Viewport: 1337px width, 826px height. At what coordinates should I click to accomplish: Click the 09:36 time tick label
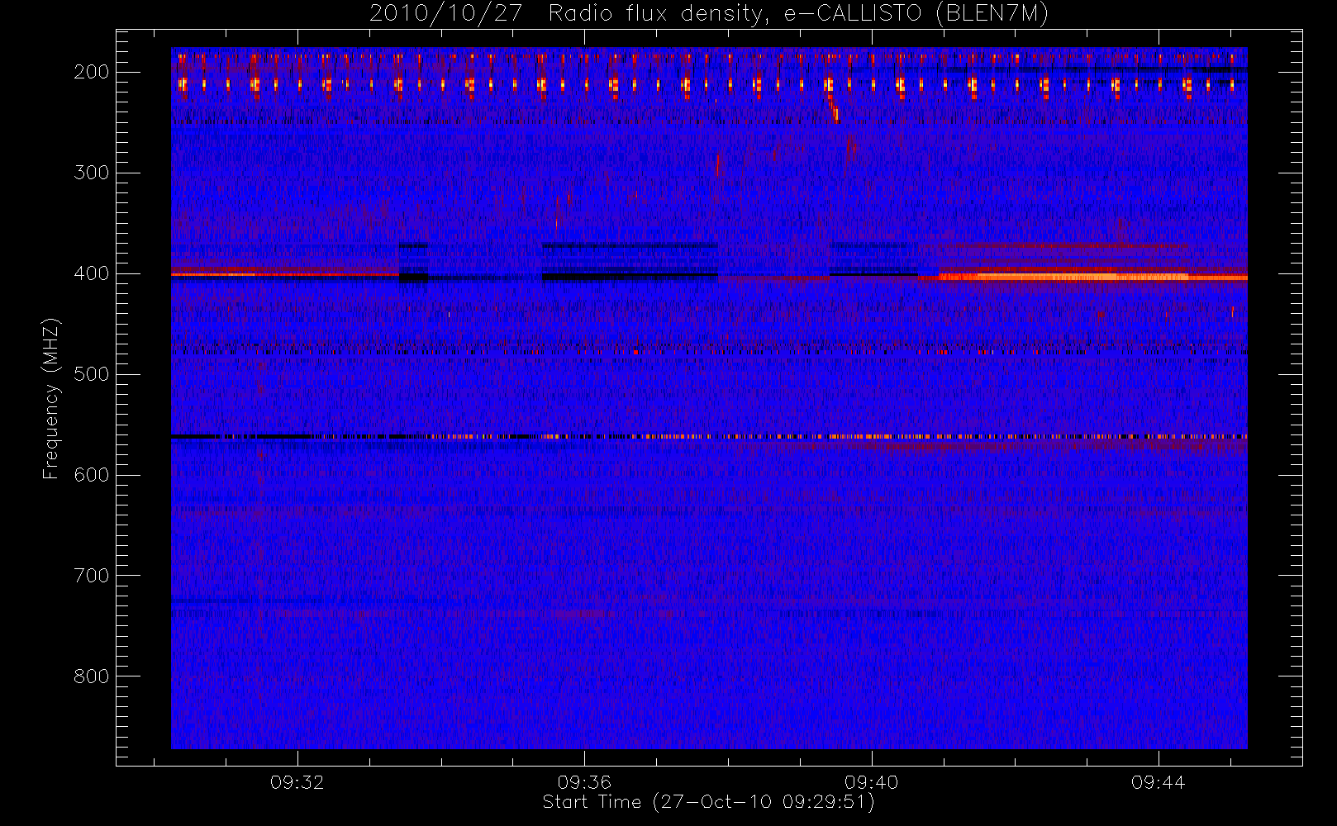pos(584,782)
